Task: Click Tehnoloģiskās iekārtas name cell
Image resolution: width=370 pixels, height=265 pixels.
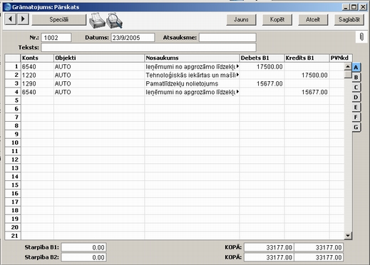Action: coord(192,76)
